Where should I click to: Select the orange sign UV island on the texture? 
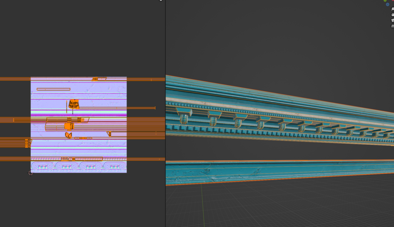pos(73,104)
